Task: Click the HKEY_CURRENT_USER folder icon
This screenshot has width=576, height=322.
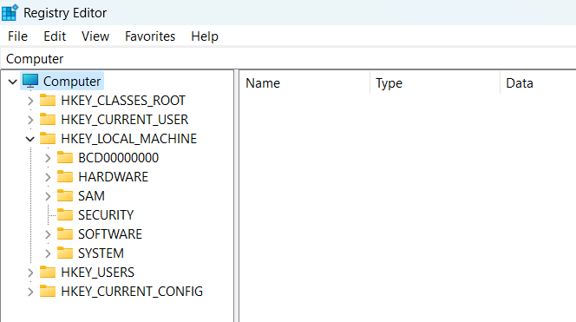Action: (x=48, y=119)
